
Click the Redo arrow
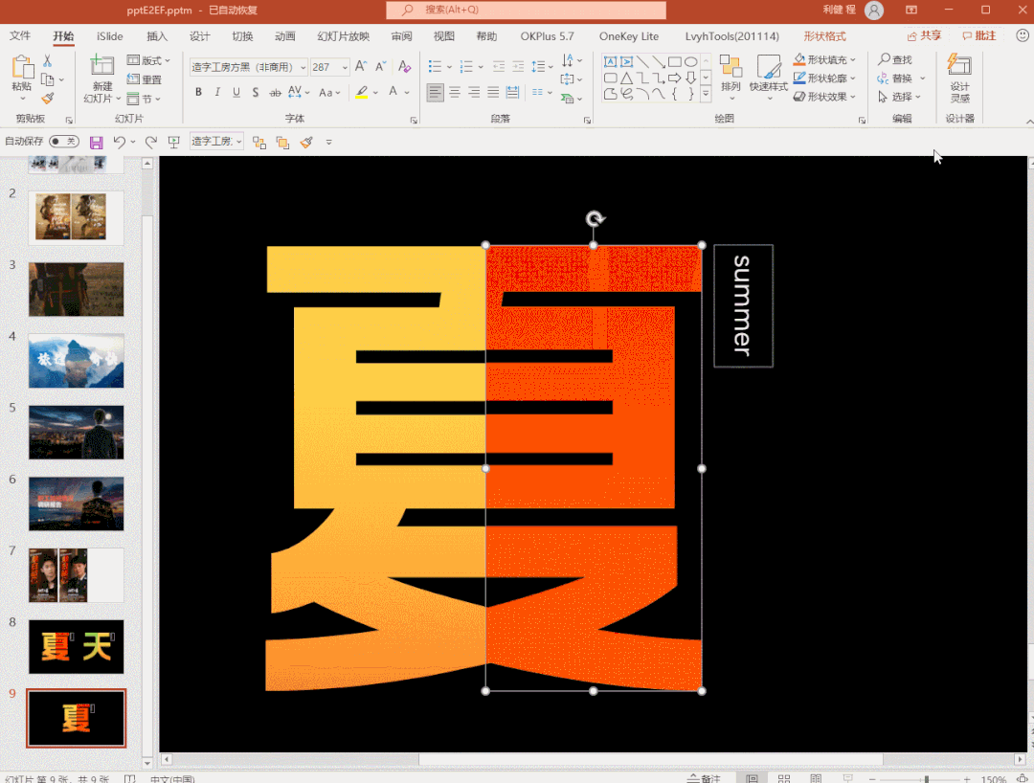point(151,142)
